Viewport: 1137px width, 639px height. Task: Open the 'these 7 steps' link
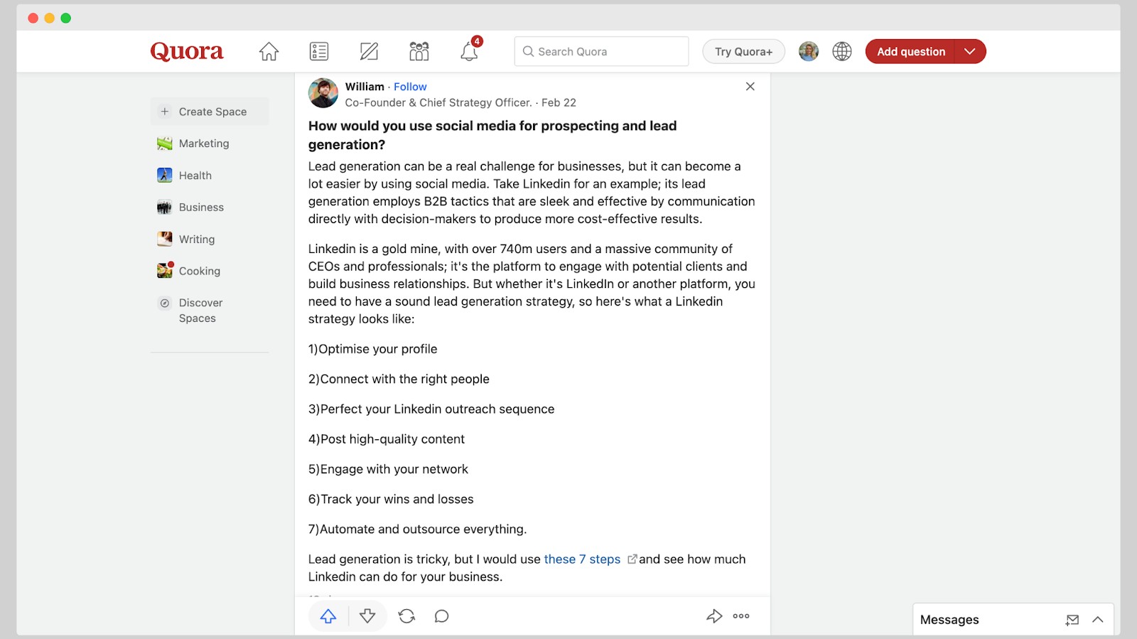tap(582, 559)
